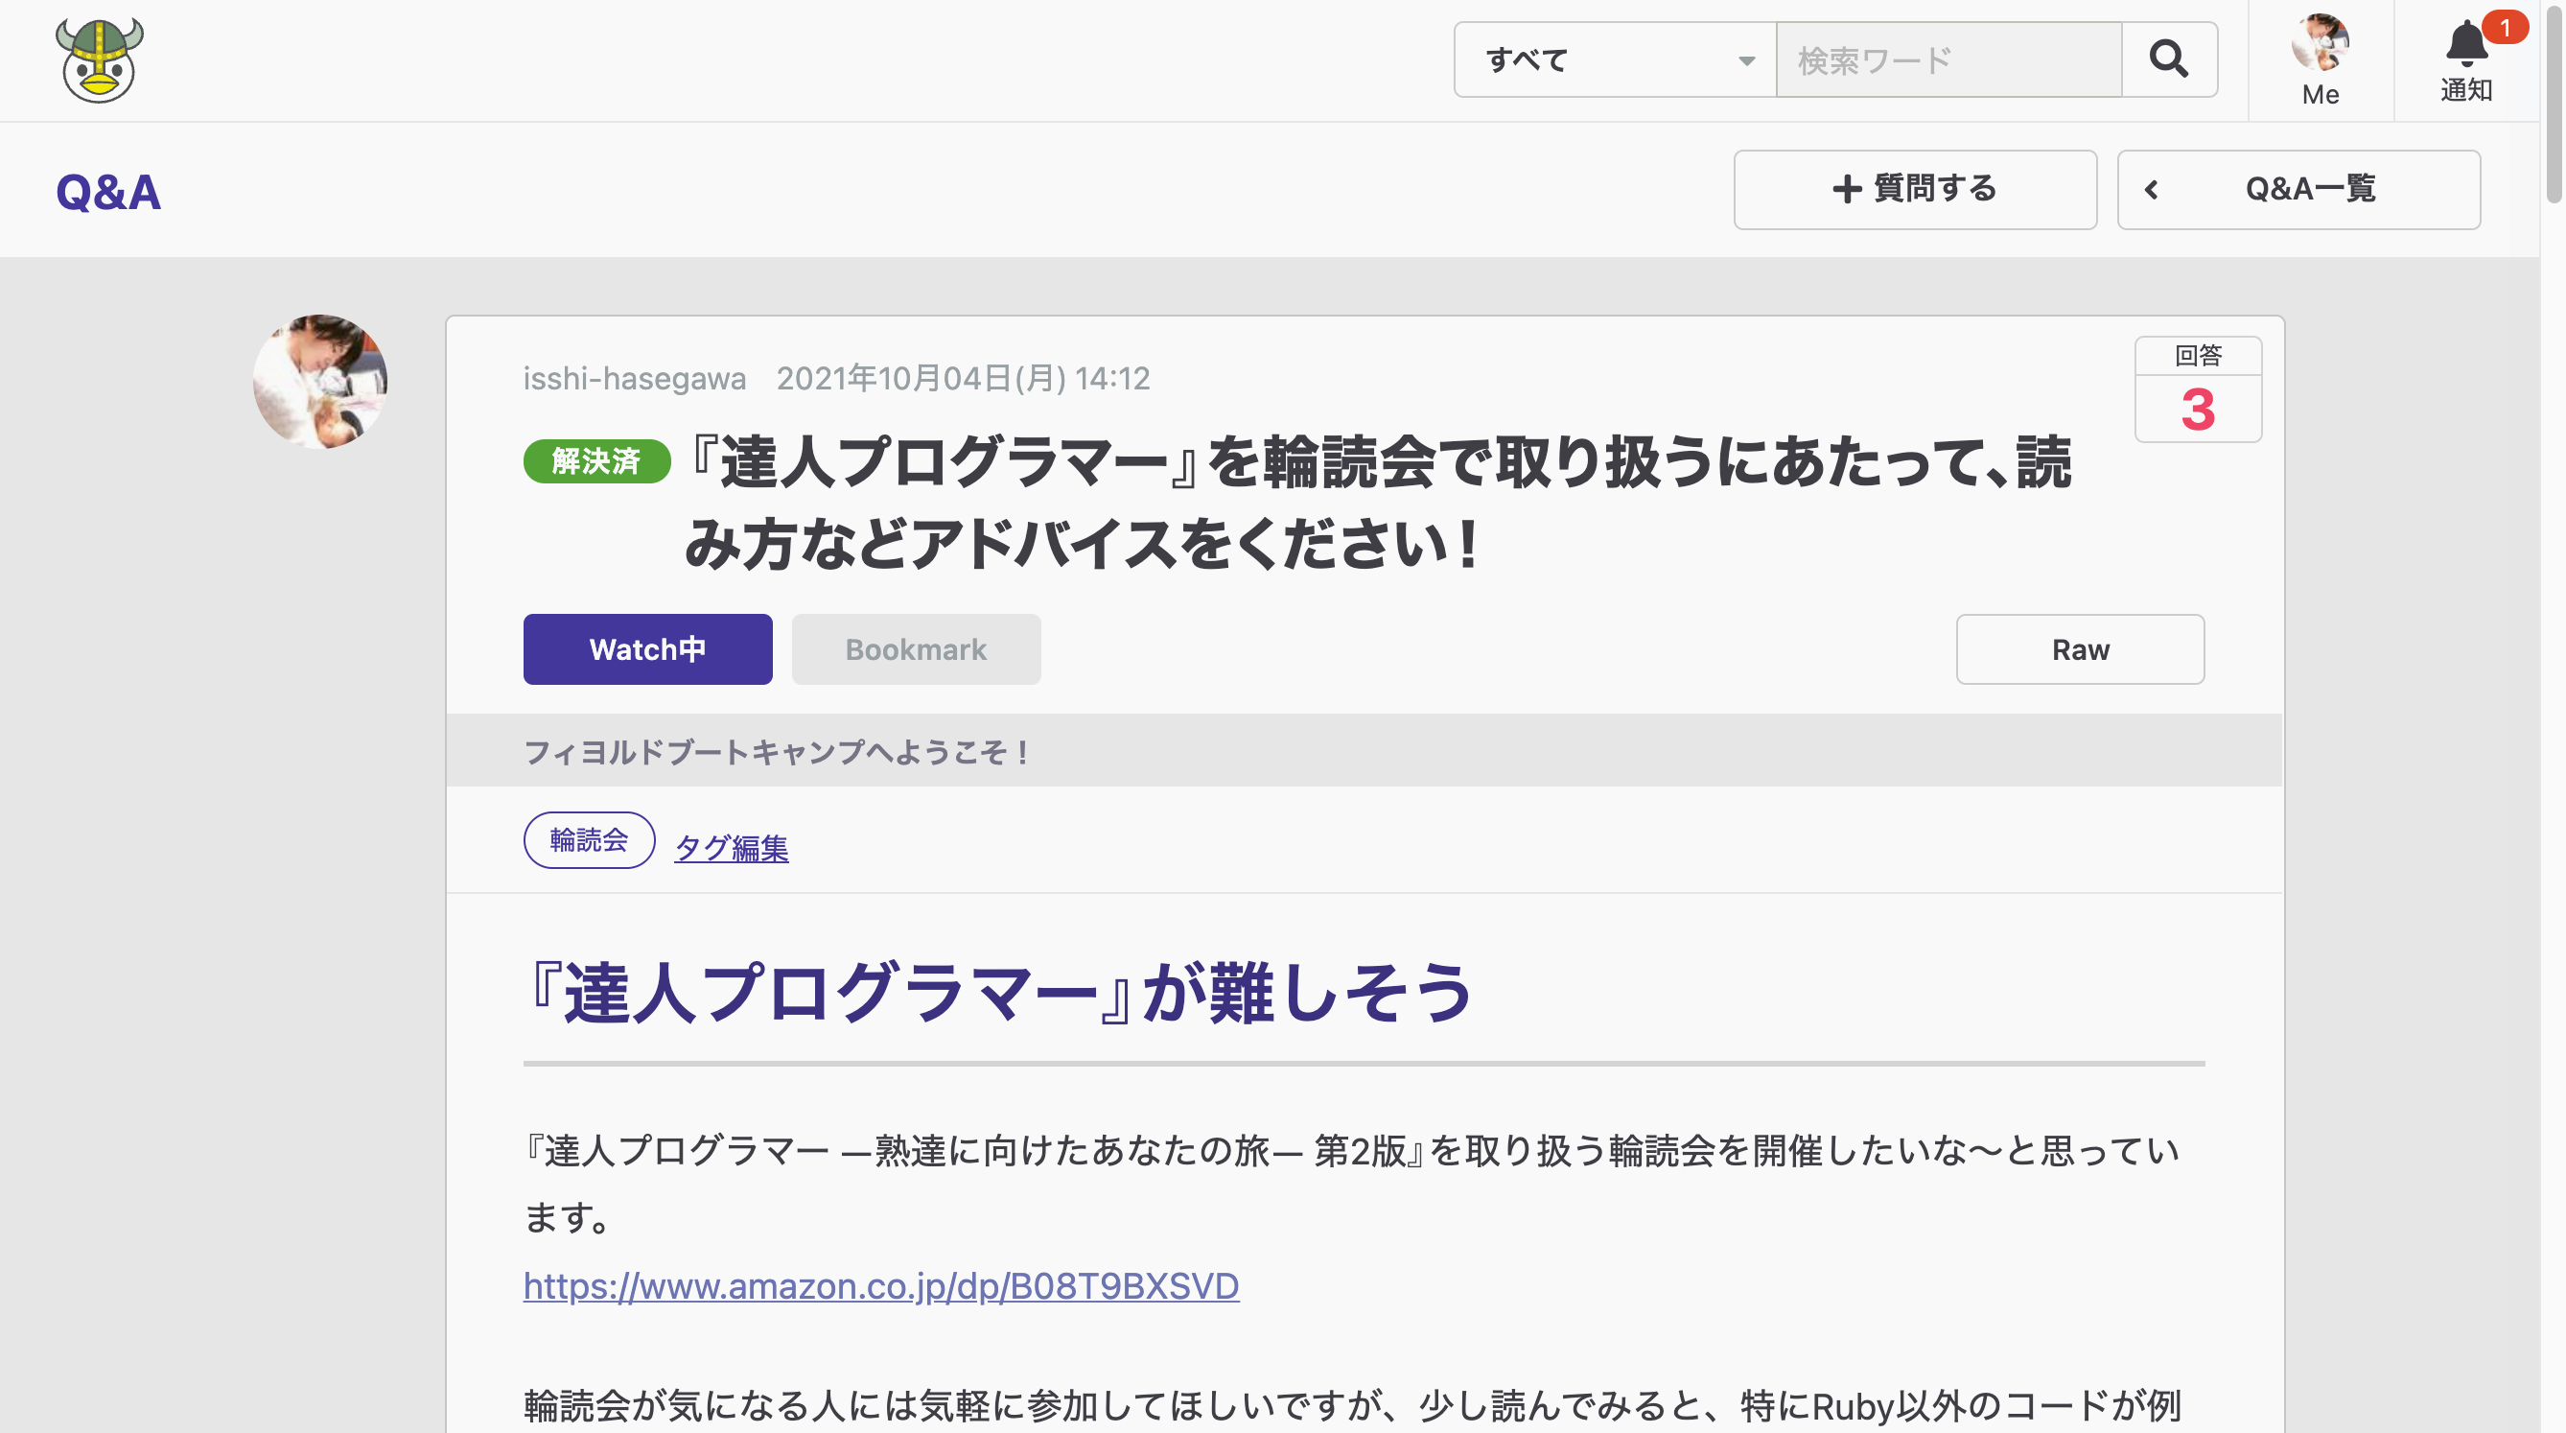Click the 質問する button

coord(1915,189)
